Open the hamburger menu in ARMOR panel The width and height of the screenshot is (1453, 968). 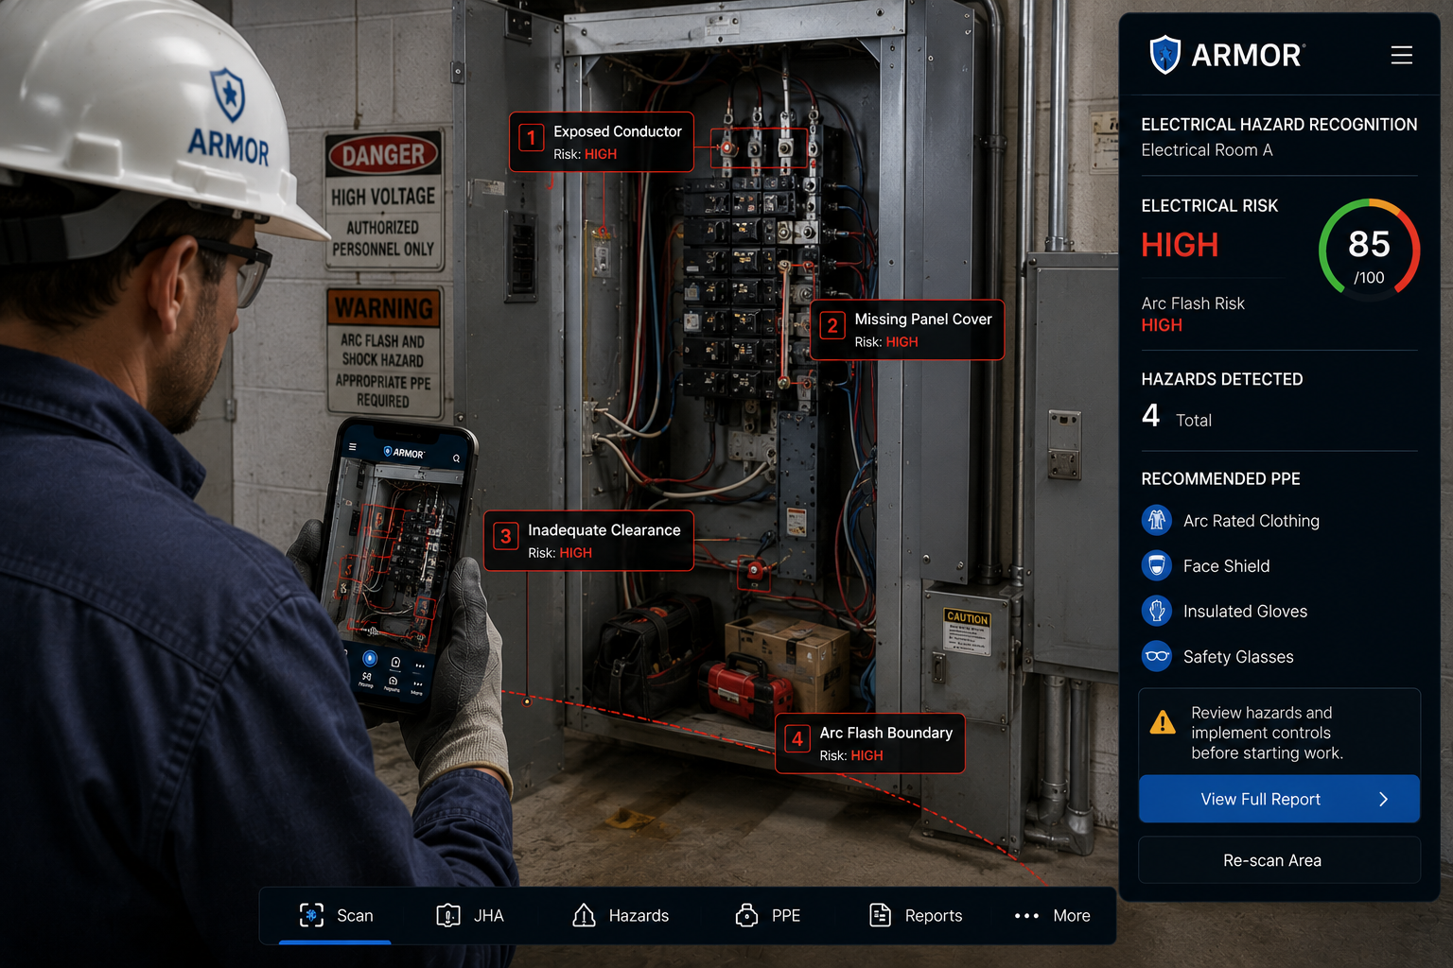[1401, 55]
